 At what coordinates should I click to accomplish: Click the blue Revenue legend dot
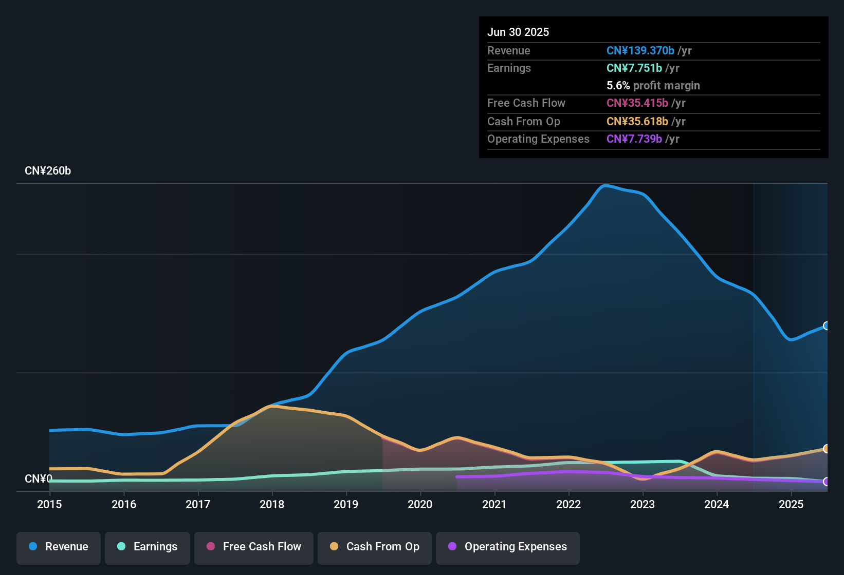point(32,547)
